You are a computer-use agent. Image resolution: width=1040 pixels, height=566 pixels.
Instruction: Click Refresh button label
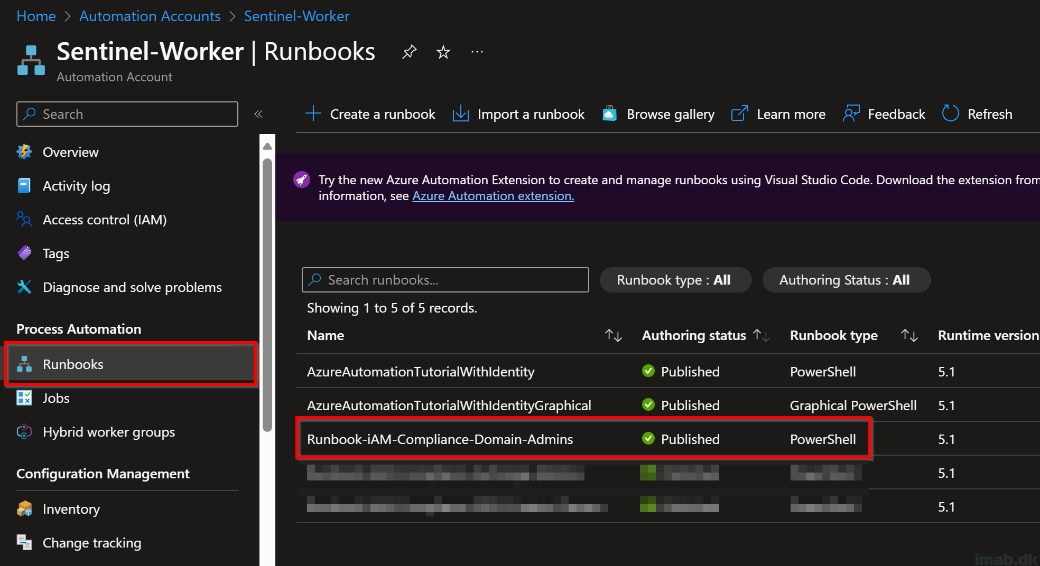click(990, 114)
